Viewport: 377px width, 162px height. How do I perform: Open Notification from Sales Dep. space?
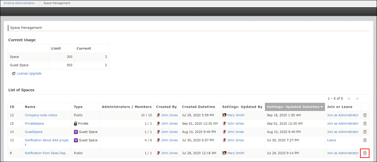[x=46, y=153]
